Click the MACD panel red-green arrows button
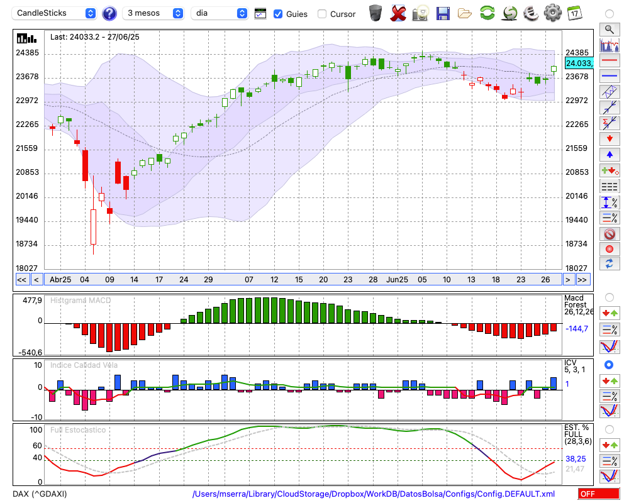This screenshot has width=629, height=503. pyautogui.click(x=610, y=313)
